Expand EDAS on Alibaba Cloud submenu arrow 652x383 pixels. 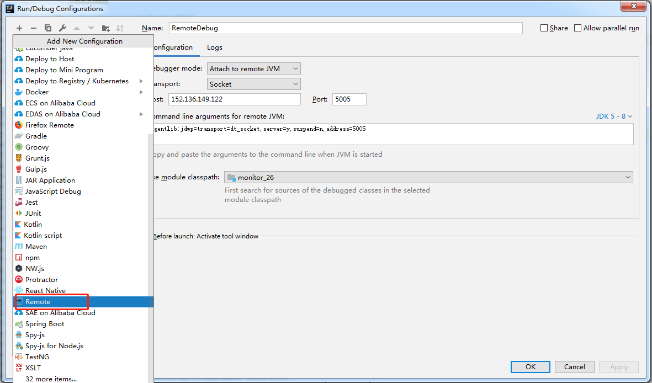tap(141, 114)
